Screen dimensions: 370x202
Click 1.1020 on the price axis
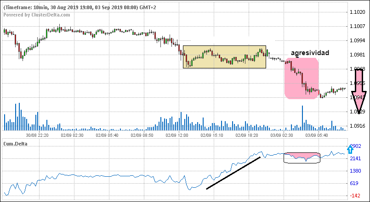pyautogui.click(x=358, y=12)
